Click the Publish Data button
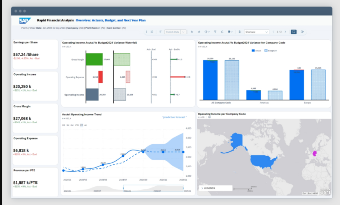This screenshot has width=340, height=205. pyautogui.click(x=173, y=32)
